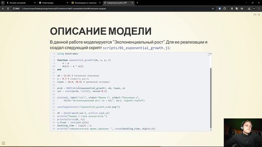Click the webcam video overlay
The height and width of the screenshot is (147, 262).
pos(243,133)
